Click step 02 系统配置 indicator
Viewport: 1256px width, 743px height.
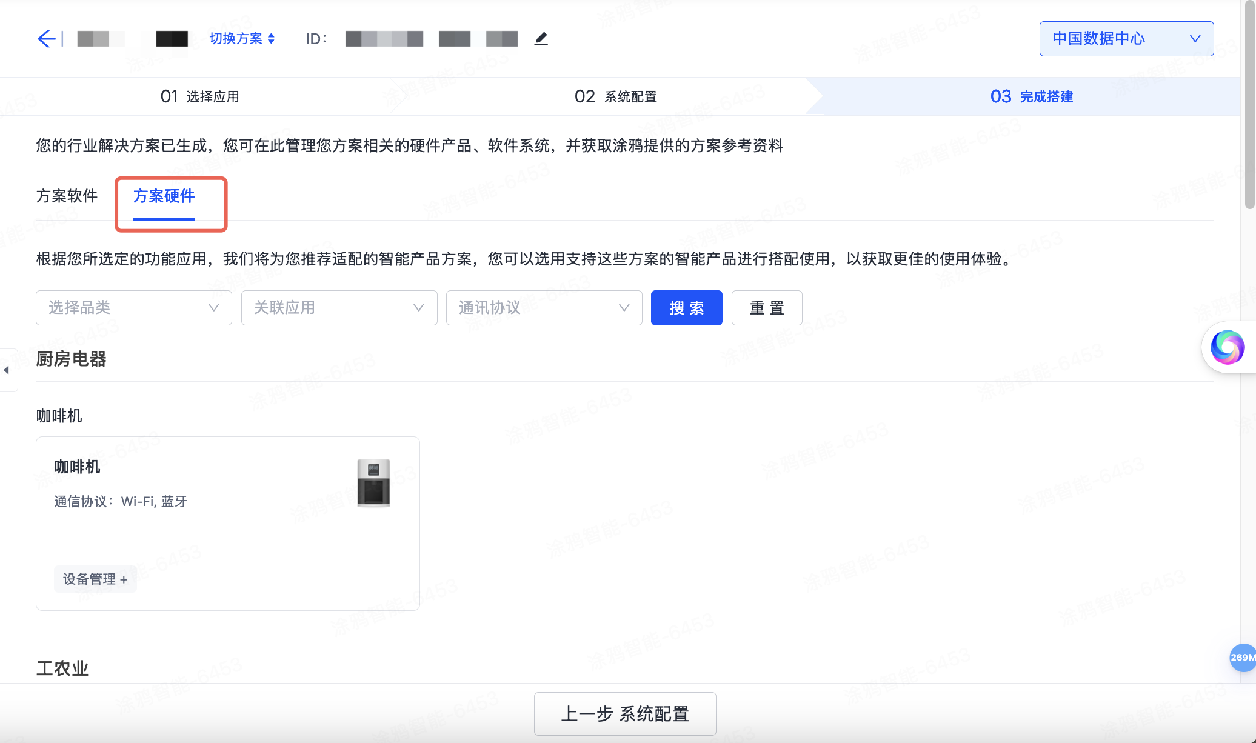pyautogui.click(x=616, y=96)
